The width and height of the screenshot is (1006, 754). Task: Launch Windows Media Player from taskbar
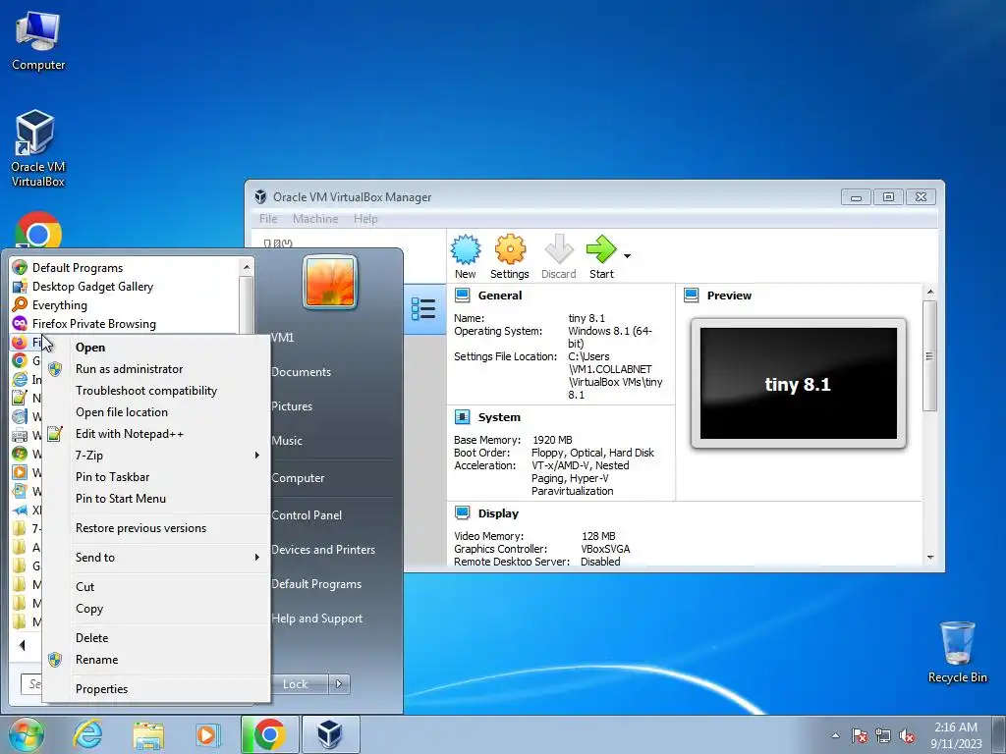click(208, 734)
